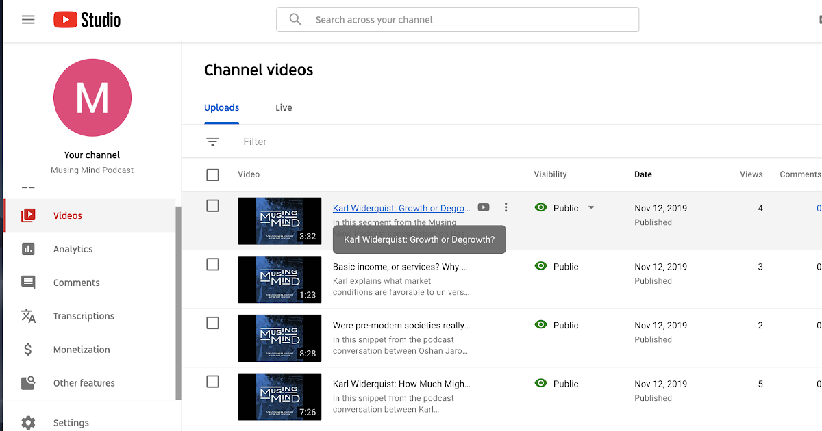Click the Public label for How Much Might video
This screenshot has width=822, height=431.
(566, 384)
